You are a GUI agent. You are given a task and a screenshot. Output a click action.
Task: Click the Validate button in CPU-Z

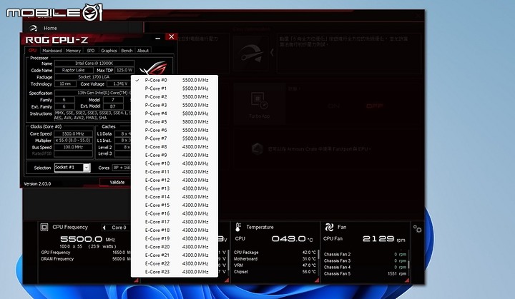tap(117, 182)
